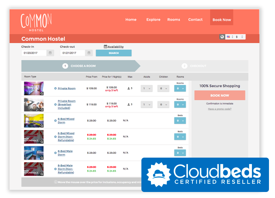Open Rooms quantity dropdown for Private Room
This screenshot has height=198, width=275.
point(180,89)
